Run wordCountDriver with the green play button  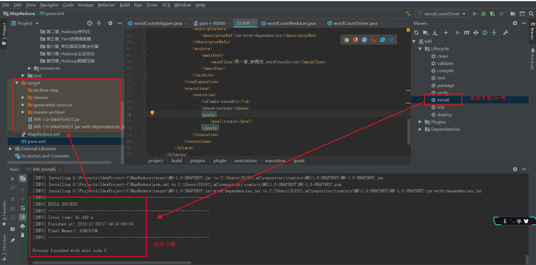click(475, 14)
